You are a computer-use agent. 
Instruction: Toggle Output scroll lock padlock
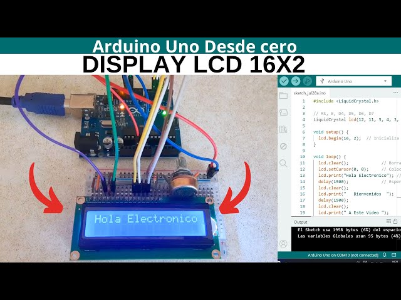[395, 221]
